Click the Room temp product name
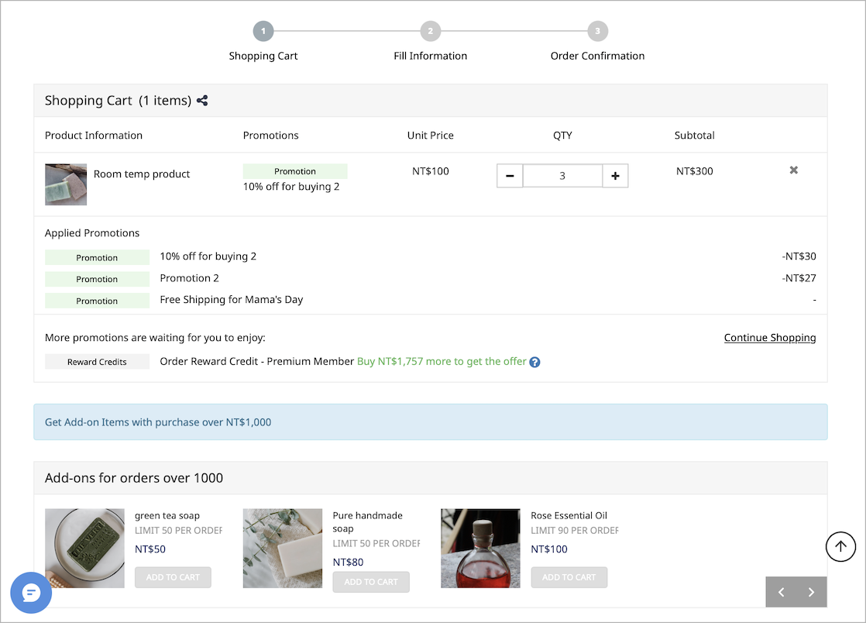The width and height of the screenshot is (866, 623). [x=142, y=174]
